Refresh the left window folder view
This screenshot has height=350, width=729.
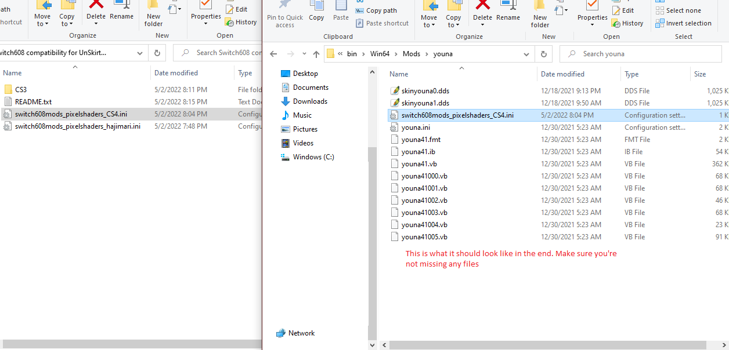(157, 53)
